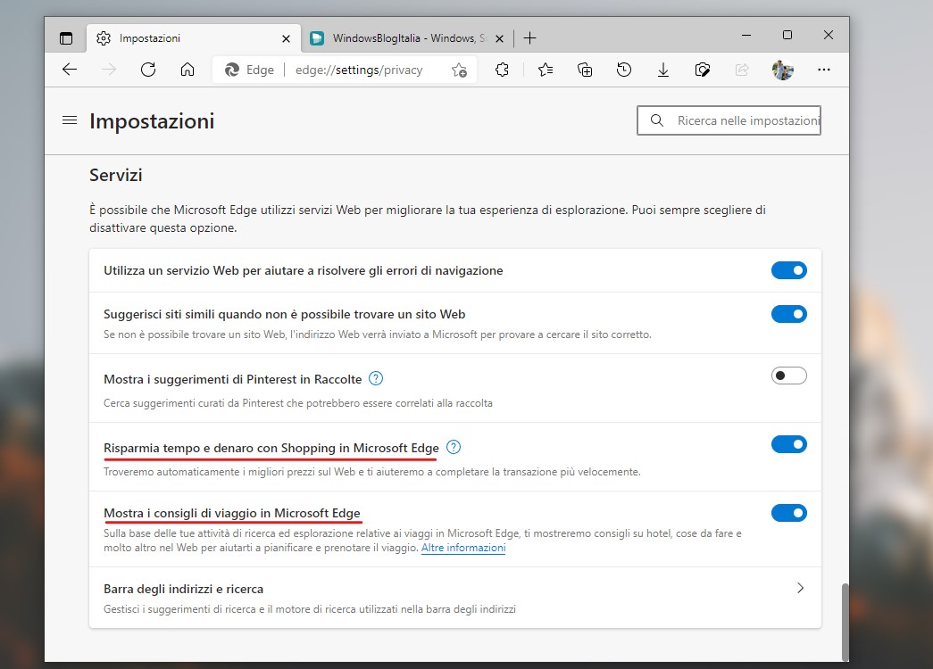Image resolution: width=933 pixels, height=669 pixels.
Task: Open the profile avatar
Action: pos(782,70)
